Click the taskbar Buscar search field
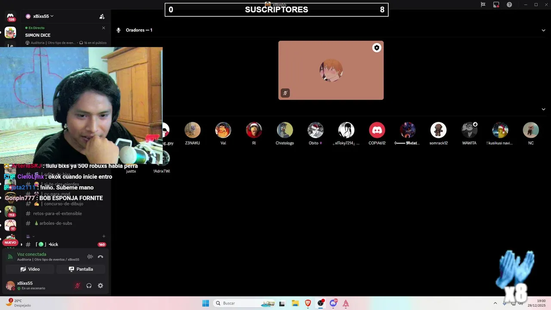Screen dimensions: 551x310 [245, 303]
